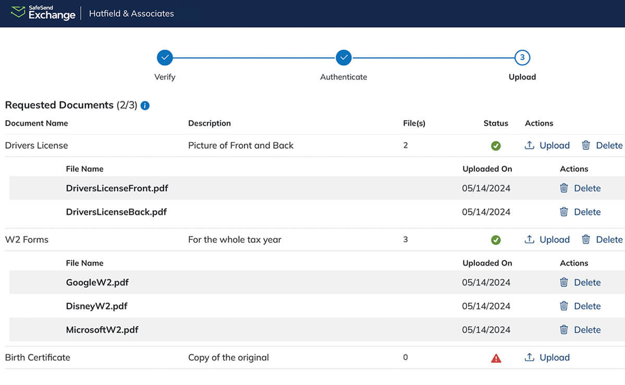Screen dimensions: 625x385
Task: Delete the entire W2 Forms document
Action: click(602, 240)
